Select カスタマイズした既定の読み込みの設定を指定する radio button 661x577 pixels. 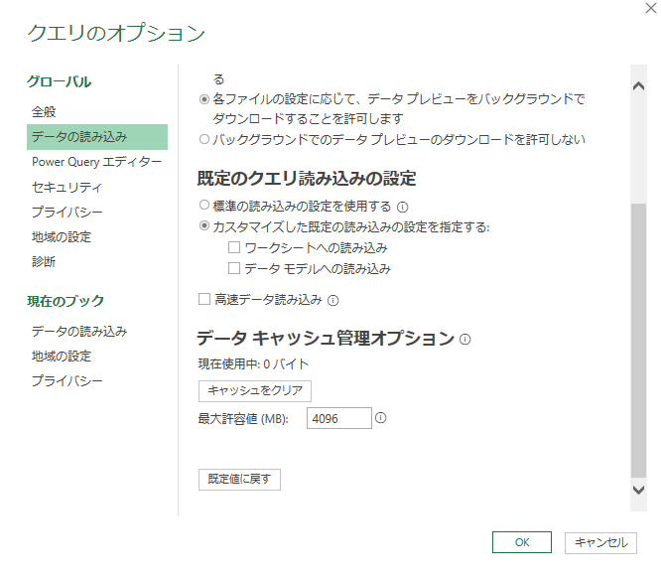click(x=204, y=227)
